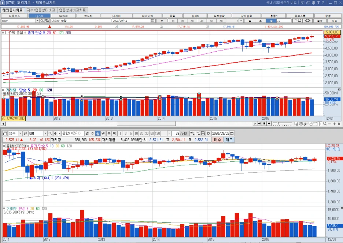
Task: Click the magnifier search icon beside COMP field
Action: pyautogui.click(x=42, y=21)
